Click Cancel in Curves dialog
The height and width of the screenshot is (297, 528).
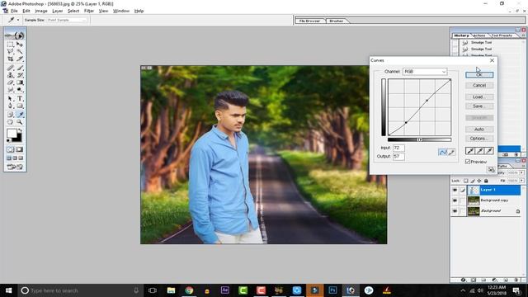pos(479,85)
